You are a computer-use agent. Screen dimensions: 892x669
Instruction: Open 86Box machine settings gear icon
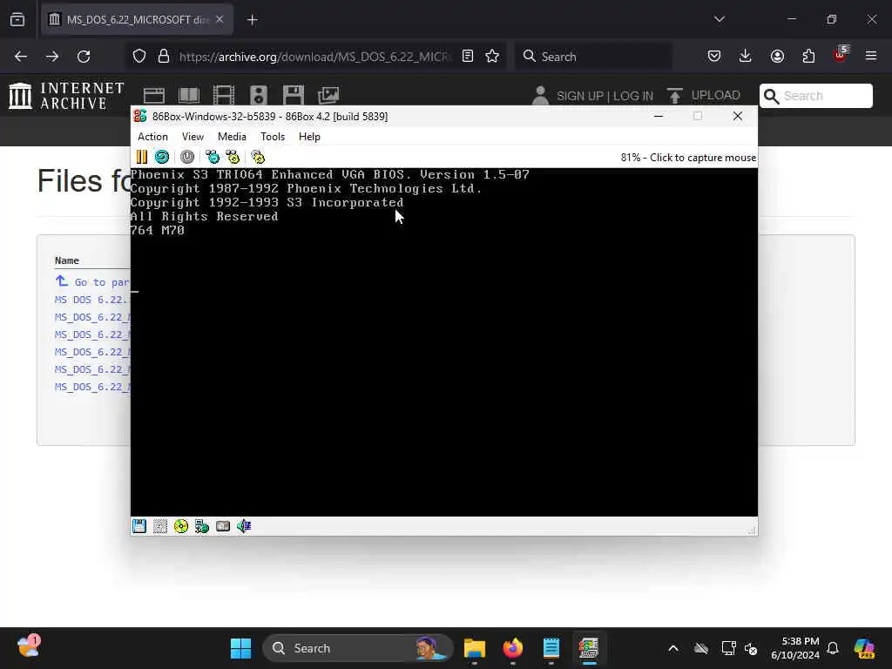click(258, 157)
